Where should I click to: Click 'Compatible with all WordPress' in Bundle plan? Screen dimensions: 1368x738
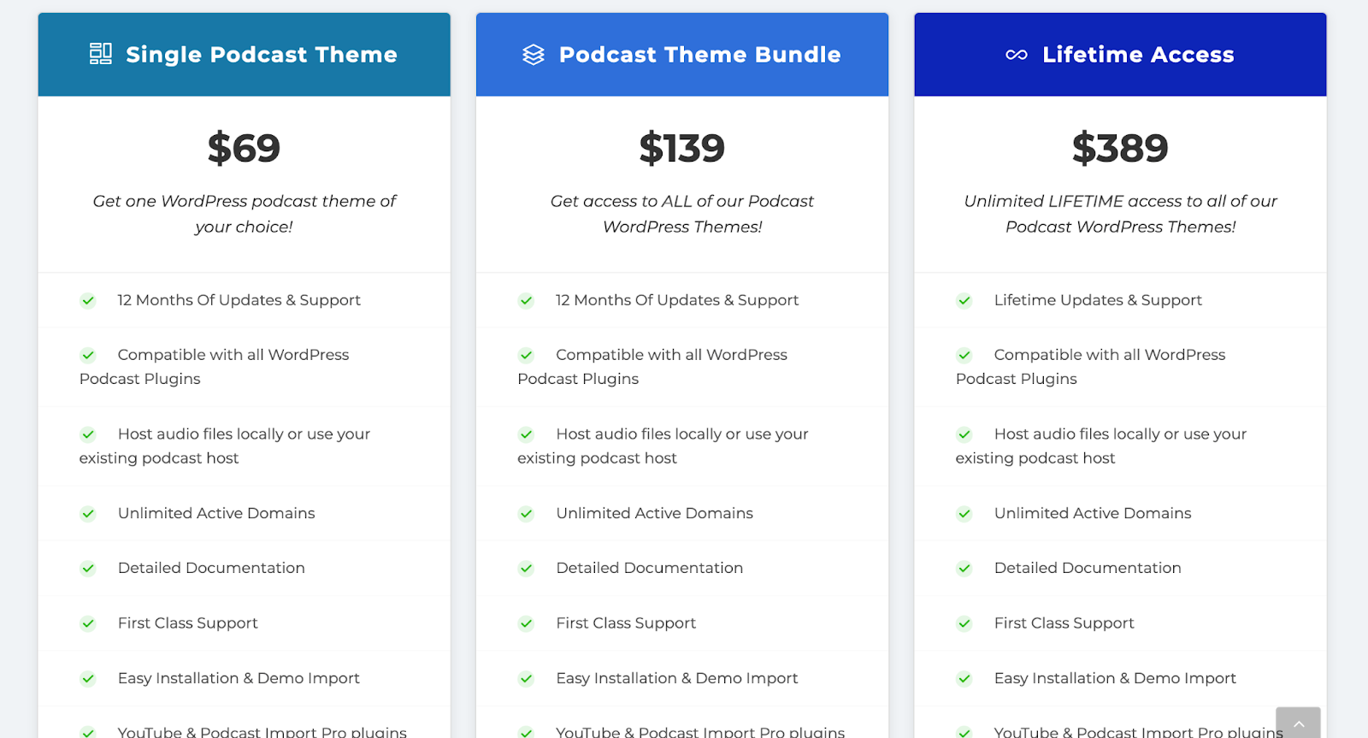[x=672, y=355]
